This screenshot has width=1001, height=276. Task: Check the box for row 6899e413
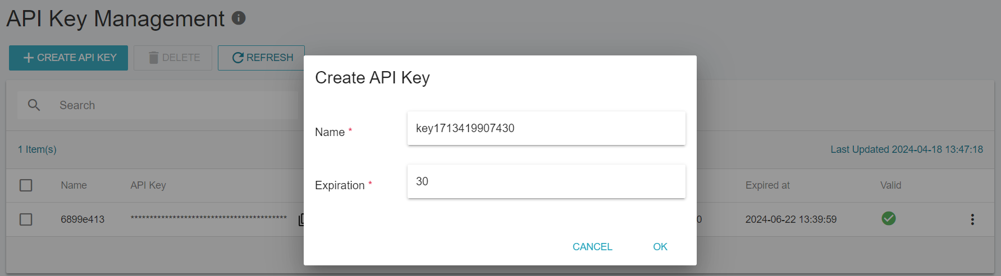pyautogui.click(x=26, y=219)
